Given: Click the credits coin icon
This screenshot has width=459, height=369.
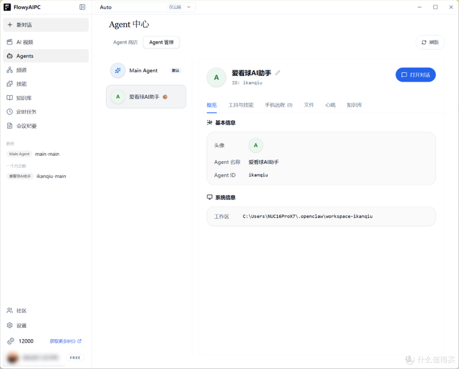Looking at the screenshot, I should pos(11,341).
